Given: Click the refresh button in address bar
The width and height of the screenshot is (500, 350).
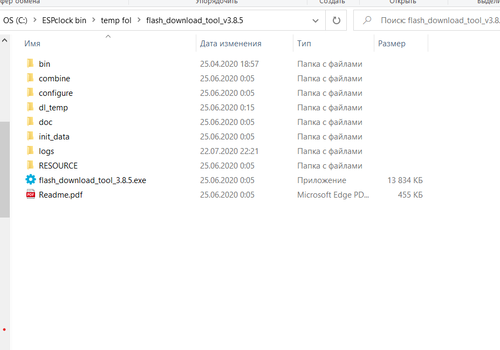Looking at the screenshot, I should tap(337, 20).
